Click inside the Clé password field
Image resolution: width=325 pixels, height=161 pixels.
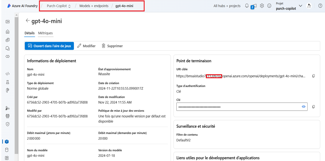238,107
